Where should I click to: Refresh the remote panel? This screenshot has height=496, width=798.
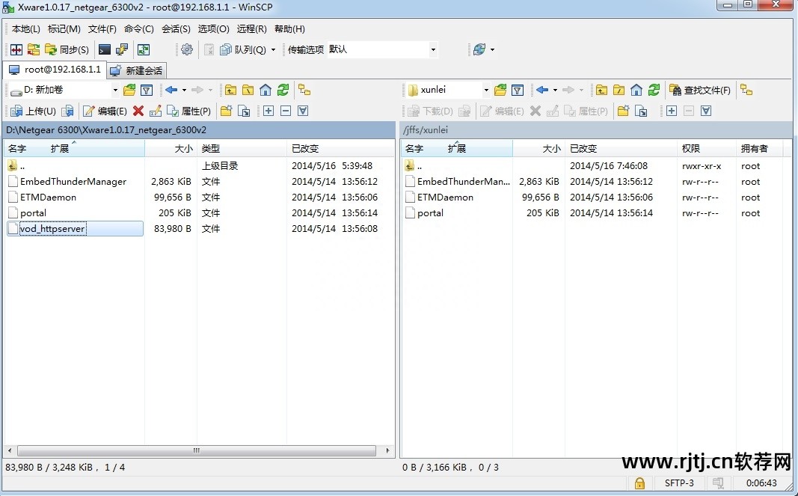654,90
